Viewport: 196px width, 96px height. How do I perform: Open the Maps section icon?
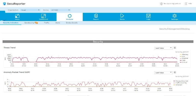click(17, 16)
